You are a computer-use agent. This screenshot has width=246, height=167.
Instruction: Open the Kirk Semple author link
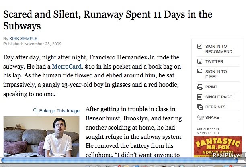pyautogui.click(x=23, y=39)
